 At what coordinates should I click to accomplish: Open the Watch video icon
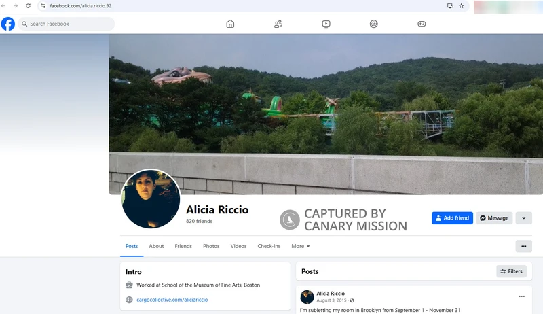pyautogui.click(x=326, y=24)
